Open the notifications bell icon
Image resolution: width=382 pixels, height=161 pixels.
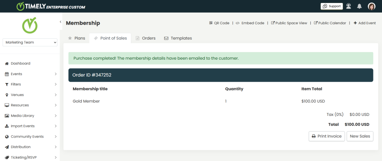359,6
